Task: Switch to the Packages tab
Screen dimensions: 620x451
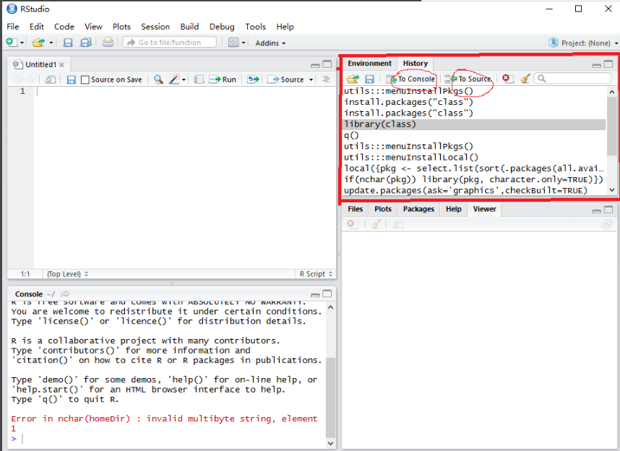Action: (x=418, y=209)
